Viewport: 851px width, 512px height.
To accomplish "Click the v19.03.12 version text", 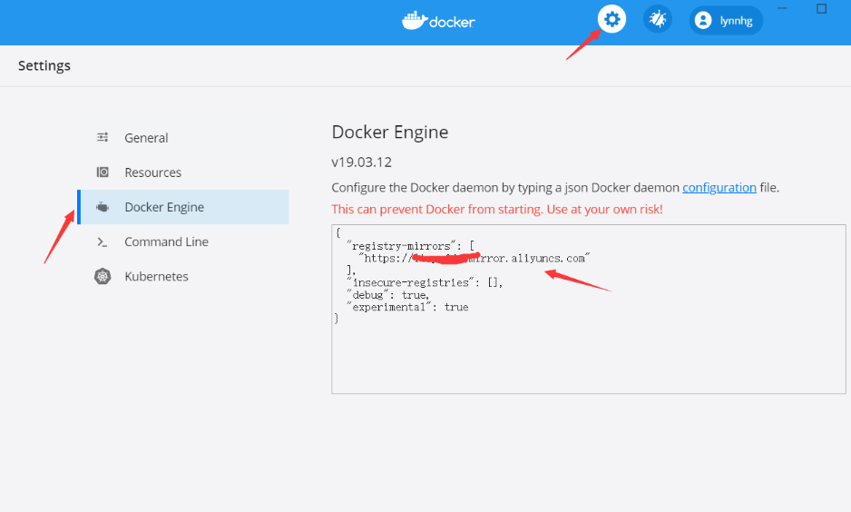I will (361, 162).
